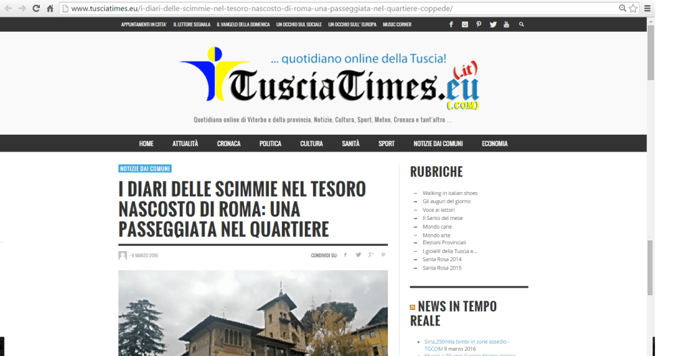
Task: Open the Santa Rosa 2015 rubric
Action: (442, 268)
